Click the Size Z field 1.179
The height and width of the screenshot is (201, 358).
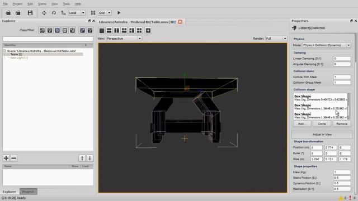[345, 159]
